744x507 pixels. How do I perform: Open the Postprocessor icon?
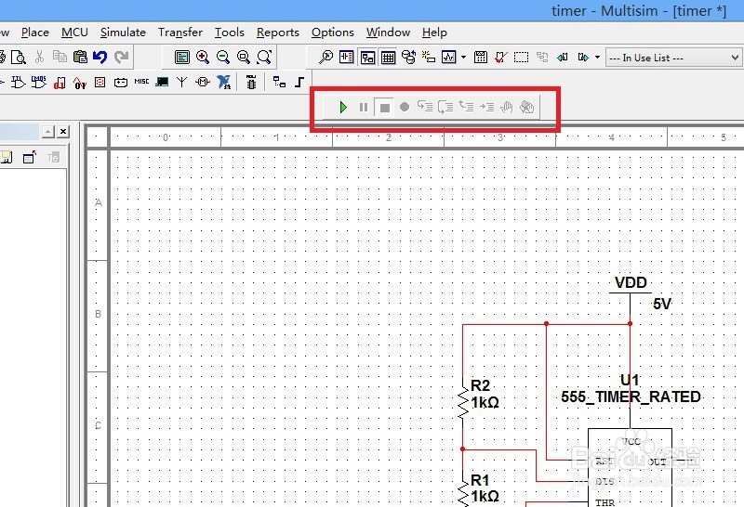[481, 58]
